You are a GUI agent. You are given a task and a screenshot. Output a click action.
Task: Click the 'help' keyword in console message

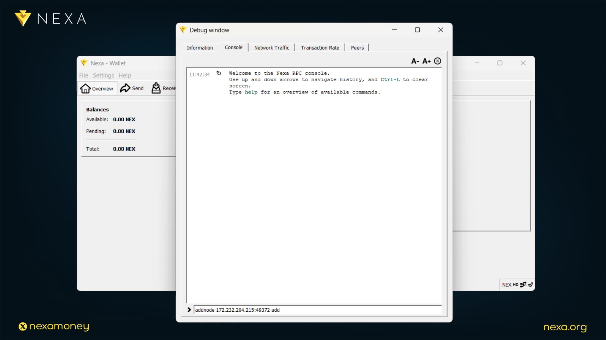pyautogui.click(x=251, y=92)
